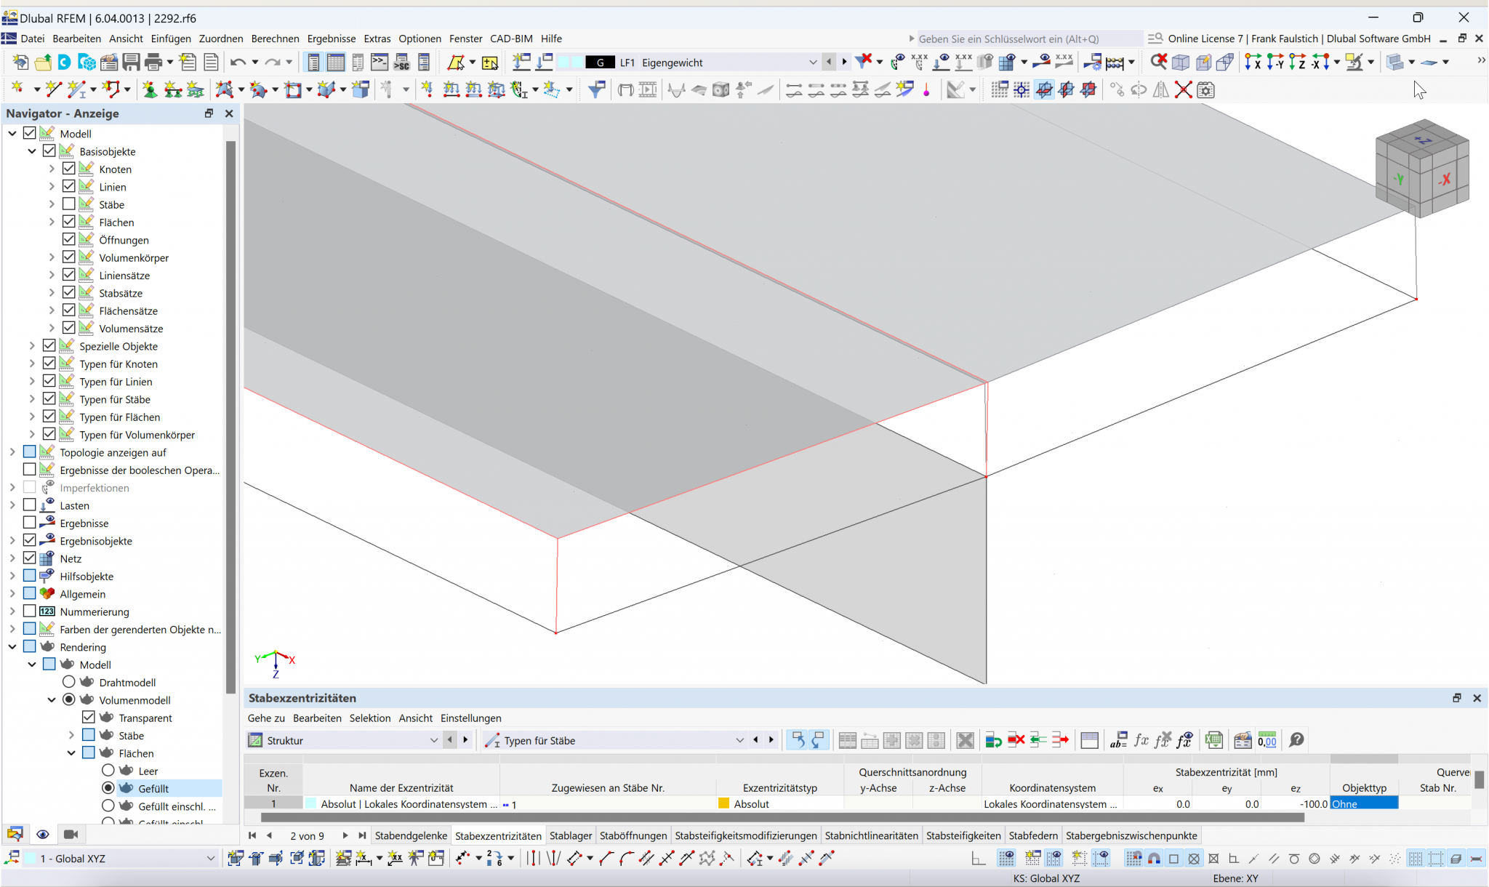Switch to the Stabendgelenke tab
Screen dimensions: 1489x887
pyautogui.click(x=411, y=835)
